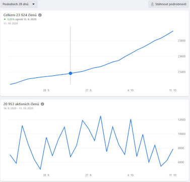Click the date range 14. 9. 2020 – 11. 10. 2020
Screen dimensions: 190x182
coord(18,108)
